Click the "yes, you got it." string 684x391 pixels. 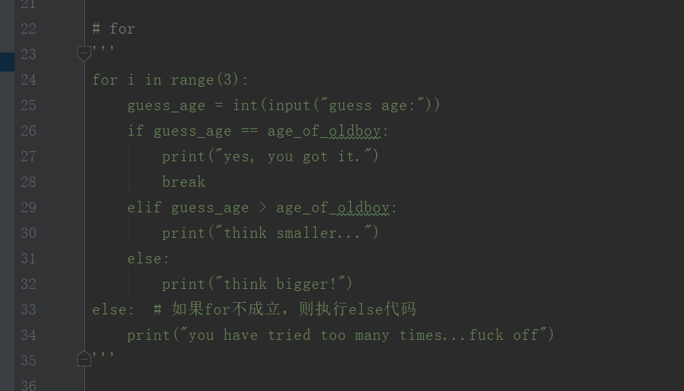point(294,156)
